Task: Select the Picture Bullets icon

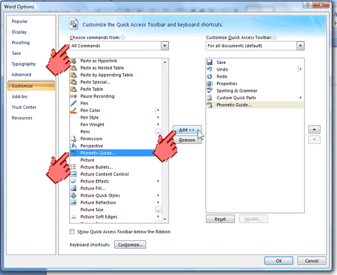Action: pyautogui.click(x=73, y=167)
